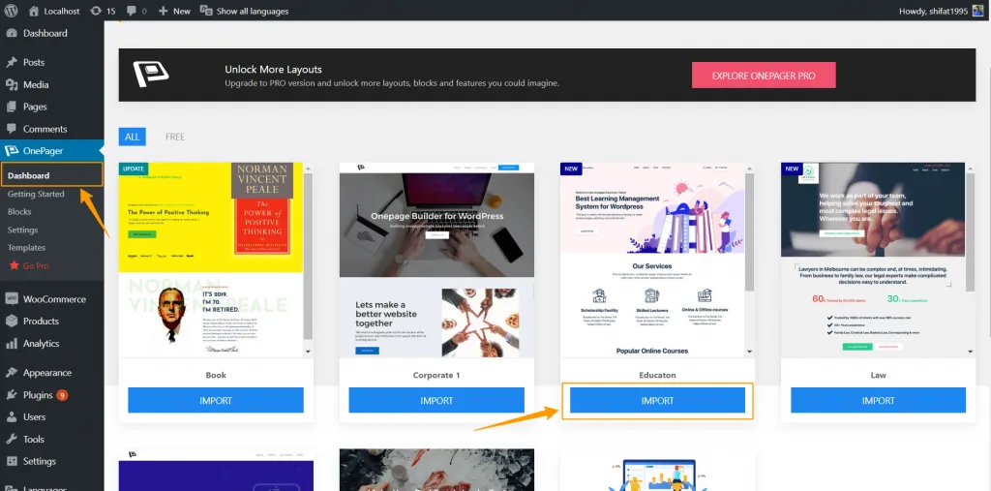Click the Go Pro star link
Image resolution: width=991 pixels, height=491 pixels.
click(29, 265)
